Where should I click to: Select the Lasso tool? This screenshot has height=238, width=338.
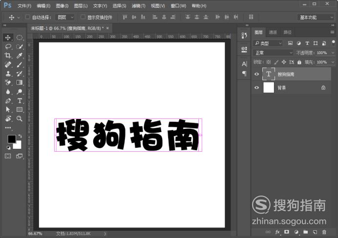8,46
